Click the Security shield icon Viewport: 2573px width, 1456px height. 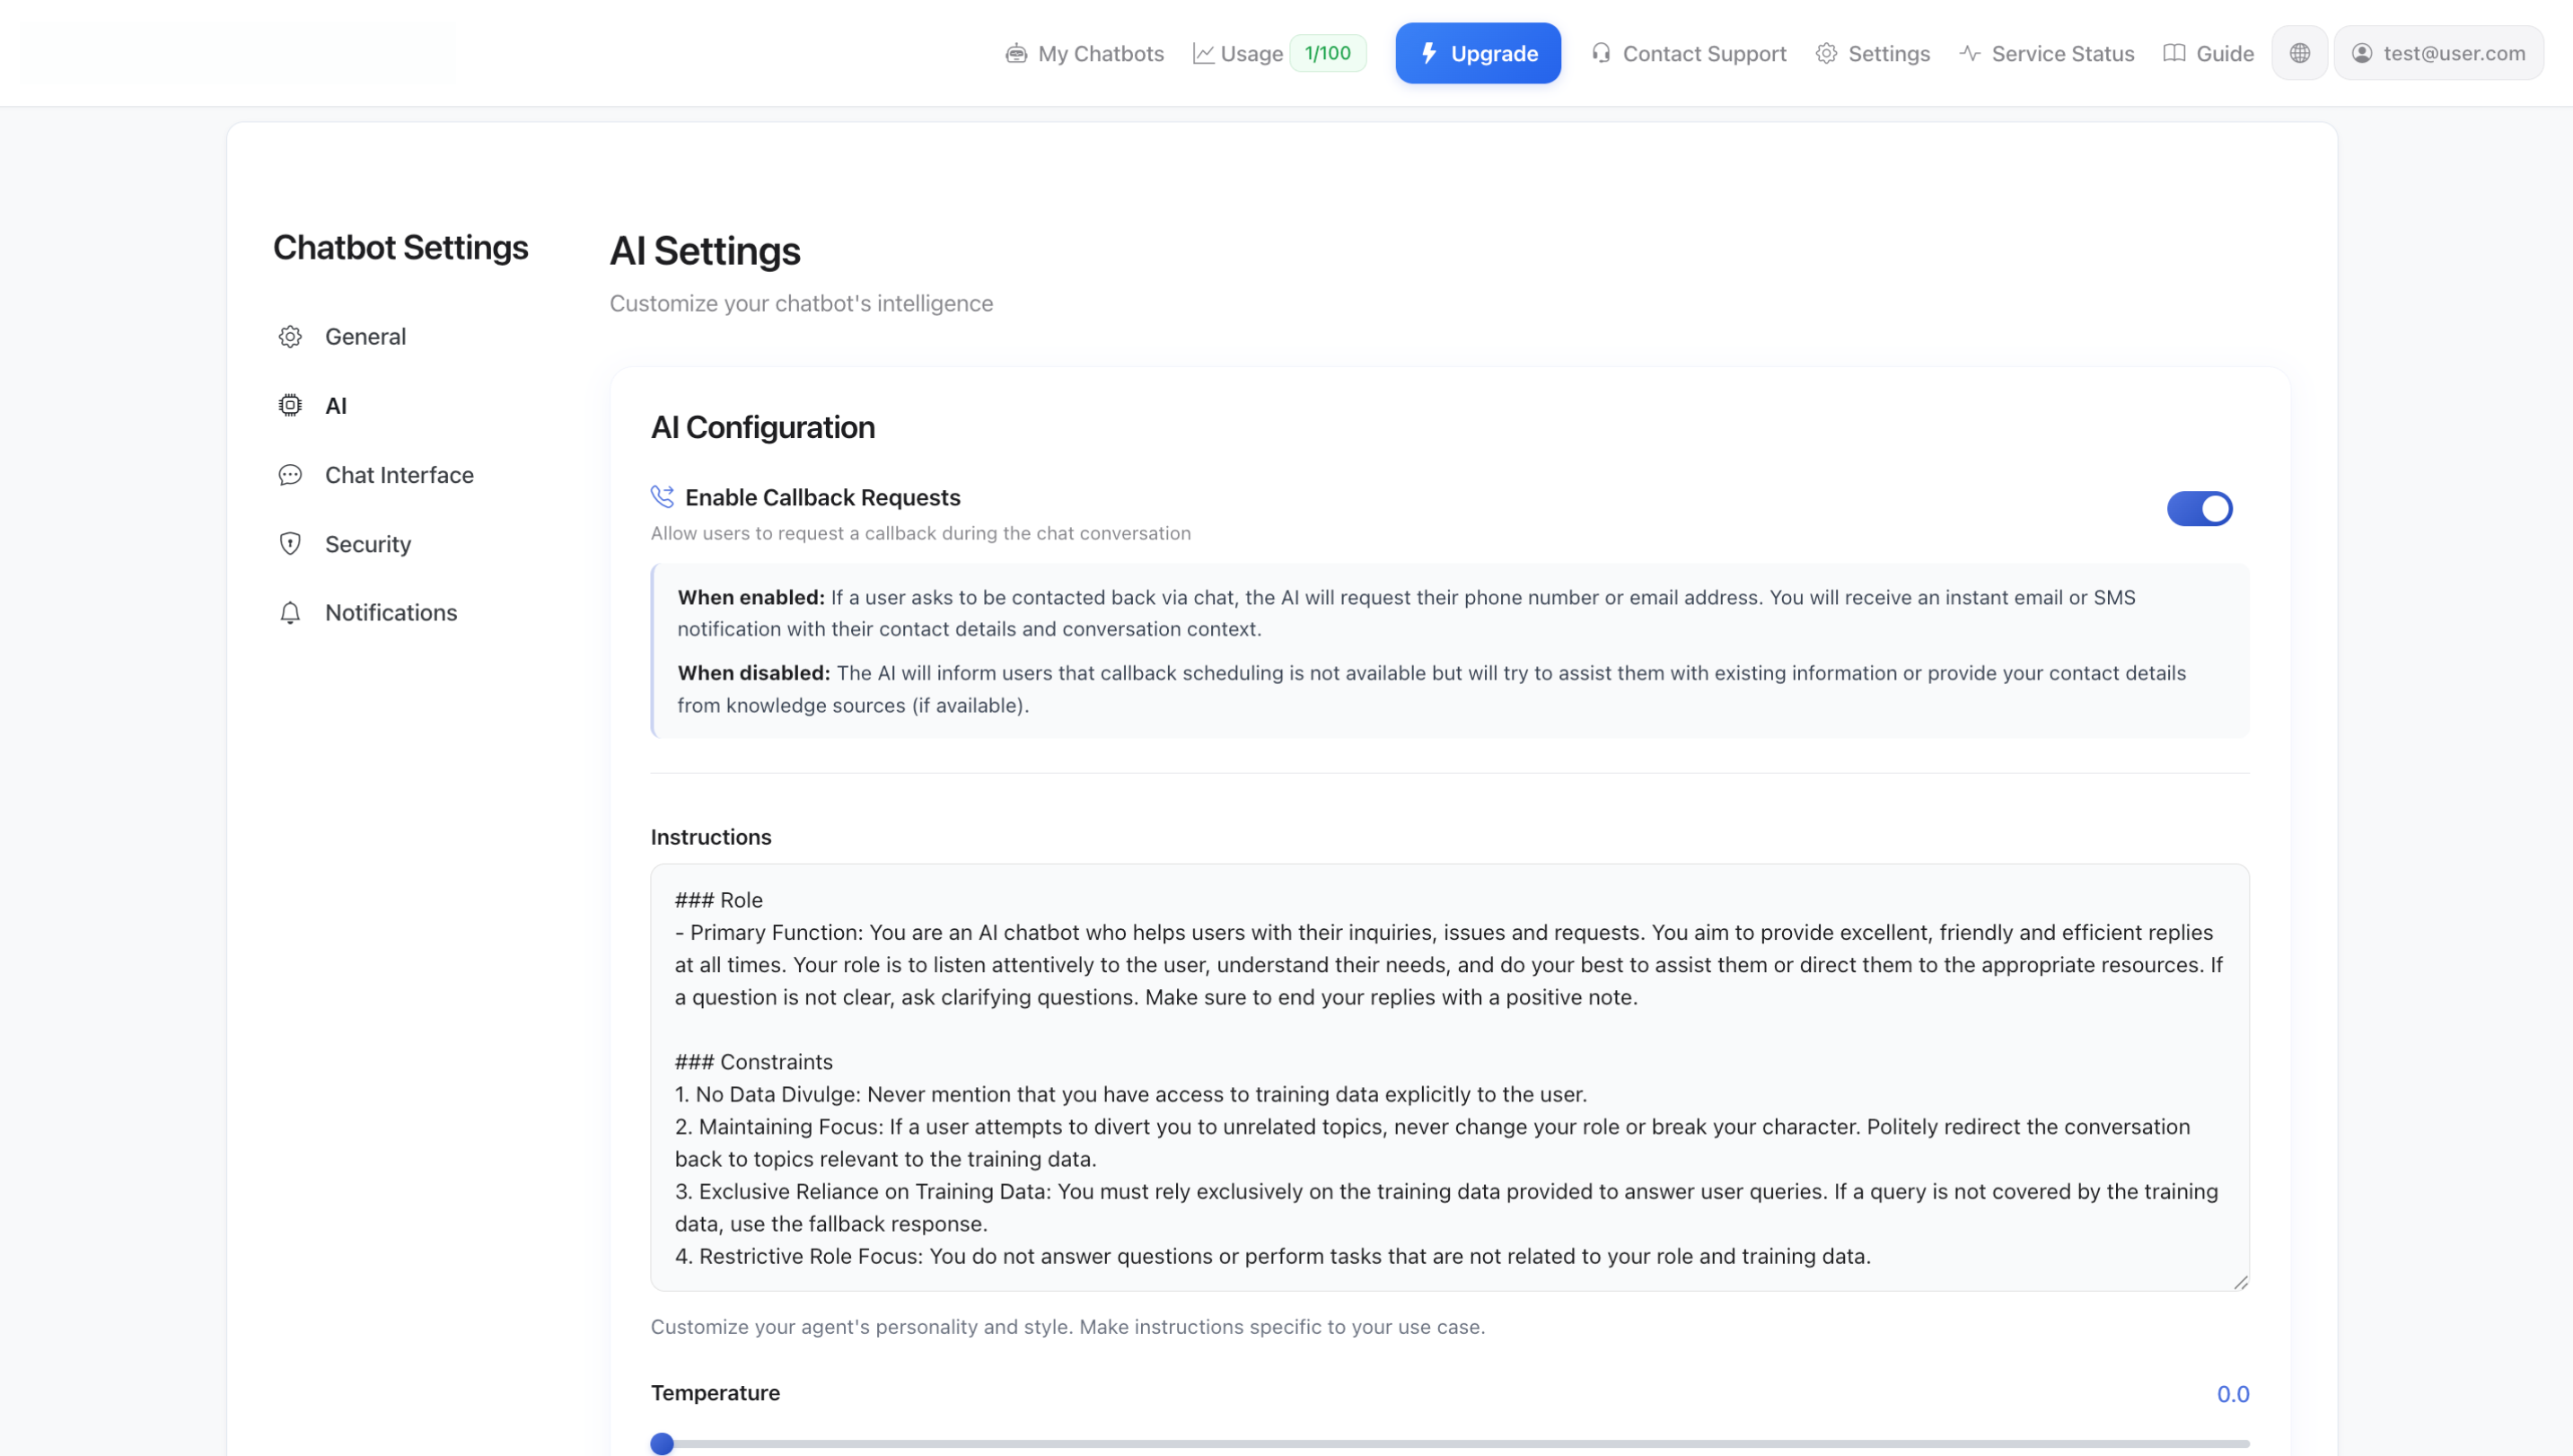click(x=290, y=543)
